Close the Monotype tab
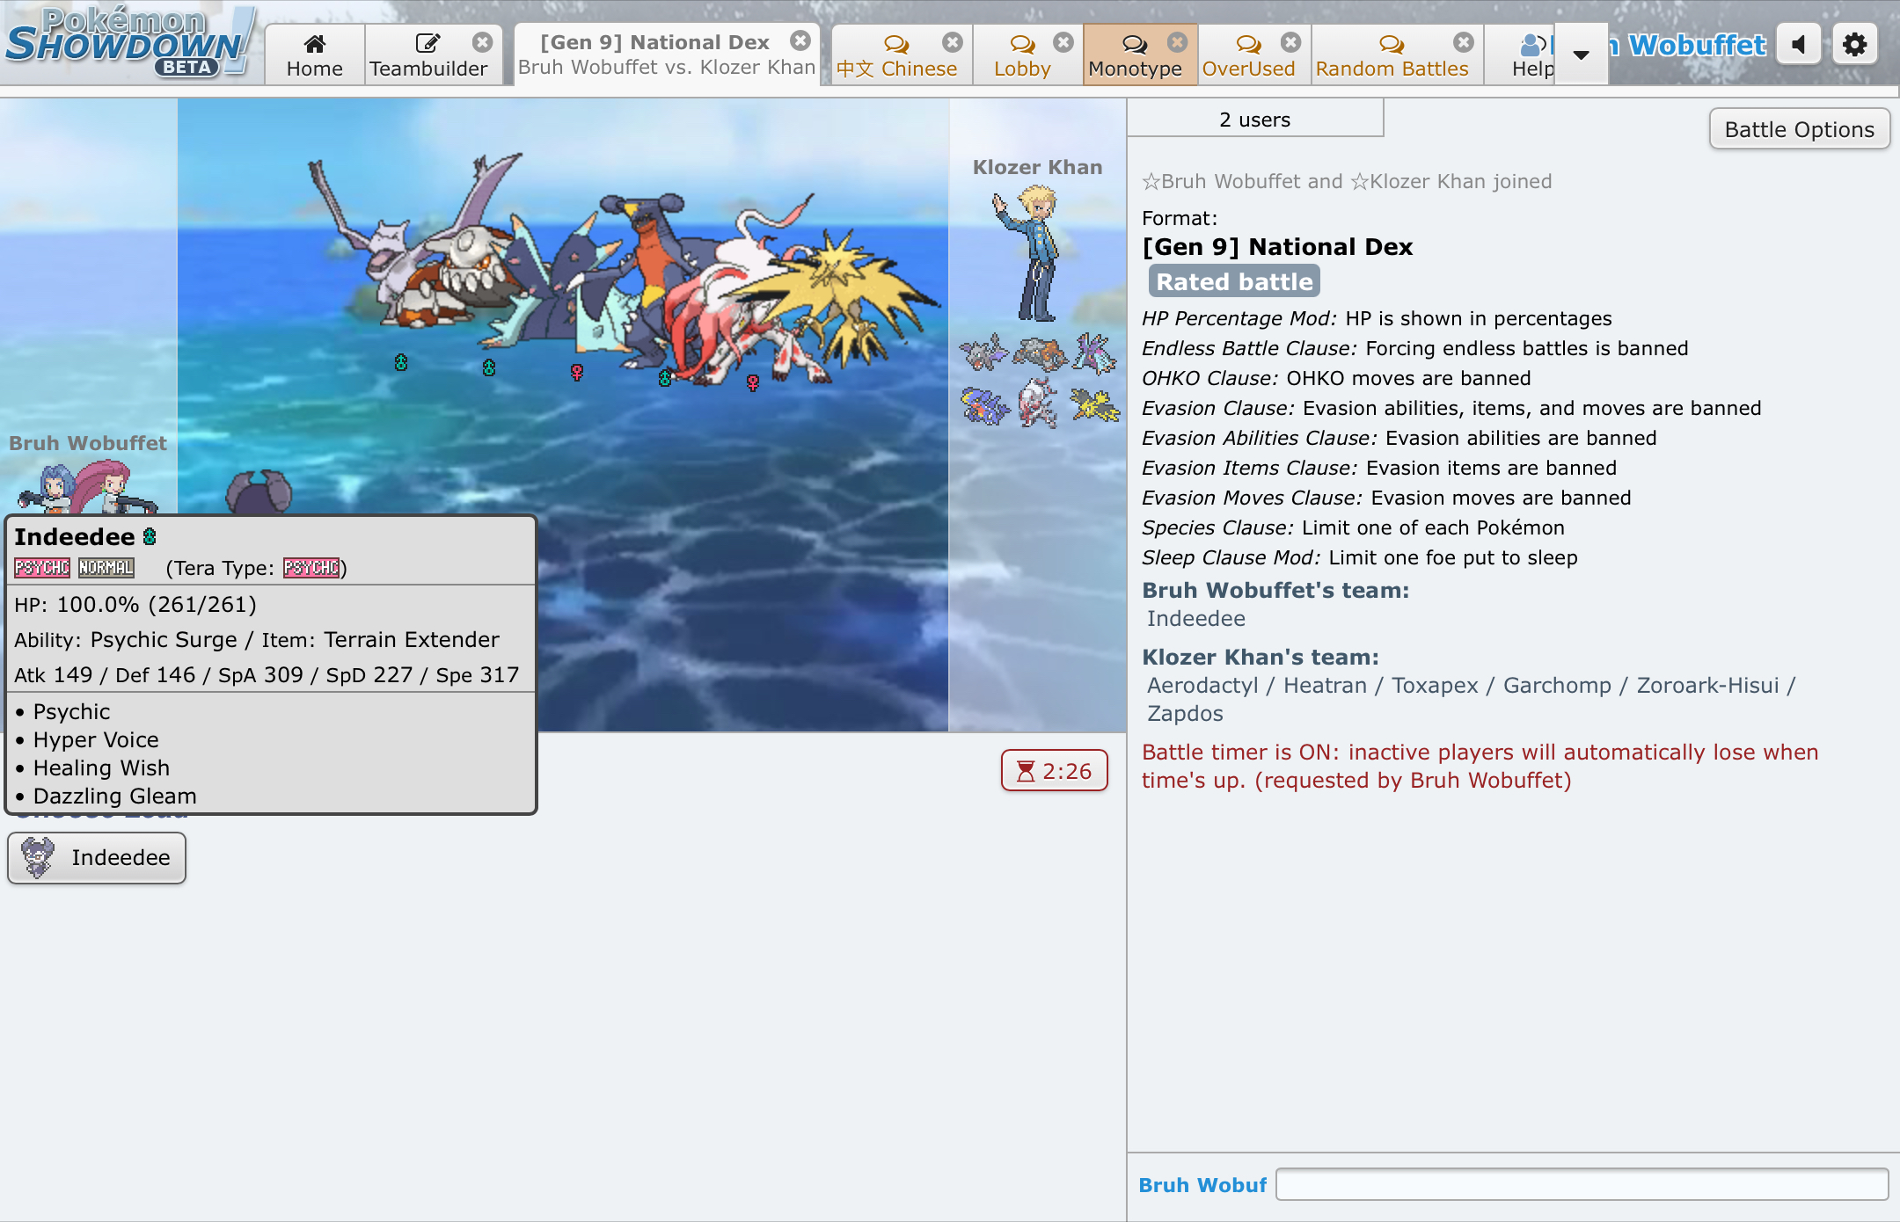 [1177, 42]
